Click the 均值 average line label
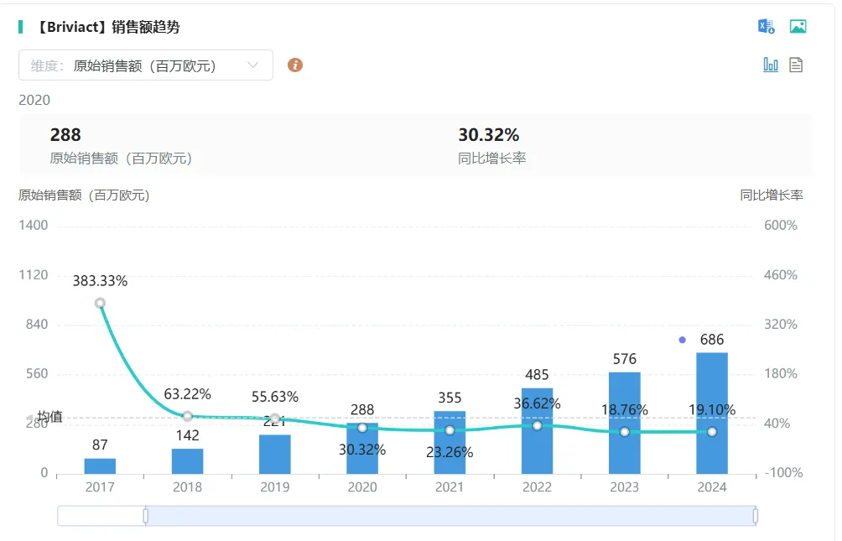The height and width of the screenshot is (541, 842). (x=49, y=417)
